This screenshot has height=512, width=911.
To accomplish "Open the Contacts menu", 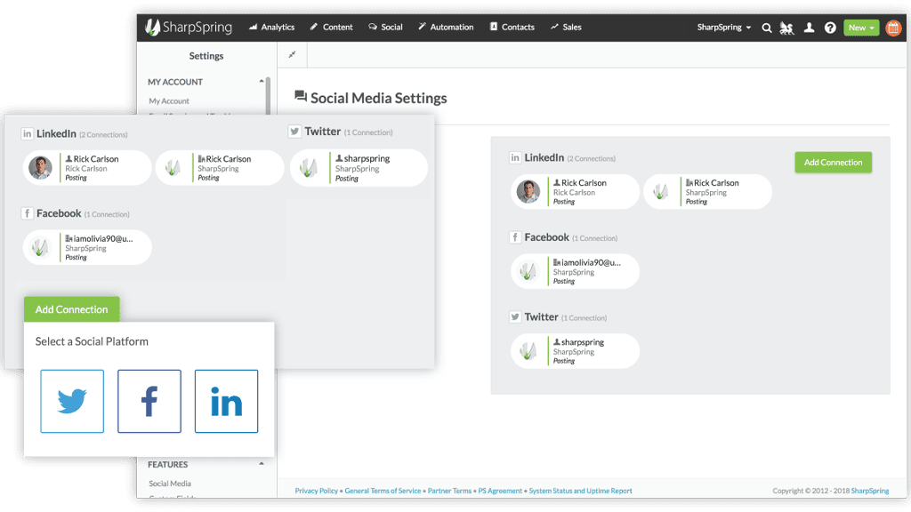I will click(512, 28).
